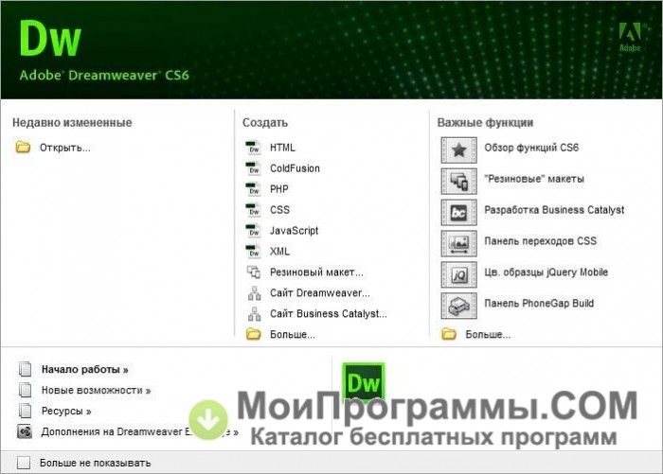Viewport: 663px width, 474px height.
Task: Open Больше... under the Создать column
Action: pyautogui.click(x=292, y=335)
